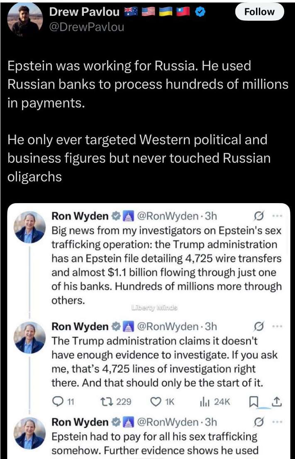The height and width of the screenshot is (459, 295).
Task: Click Ron Wyden's avatar on the first tweet
Action: point(29,227)
